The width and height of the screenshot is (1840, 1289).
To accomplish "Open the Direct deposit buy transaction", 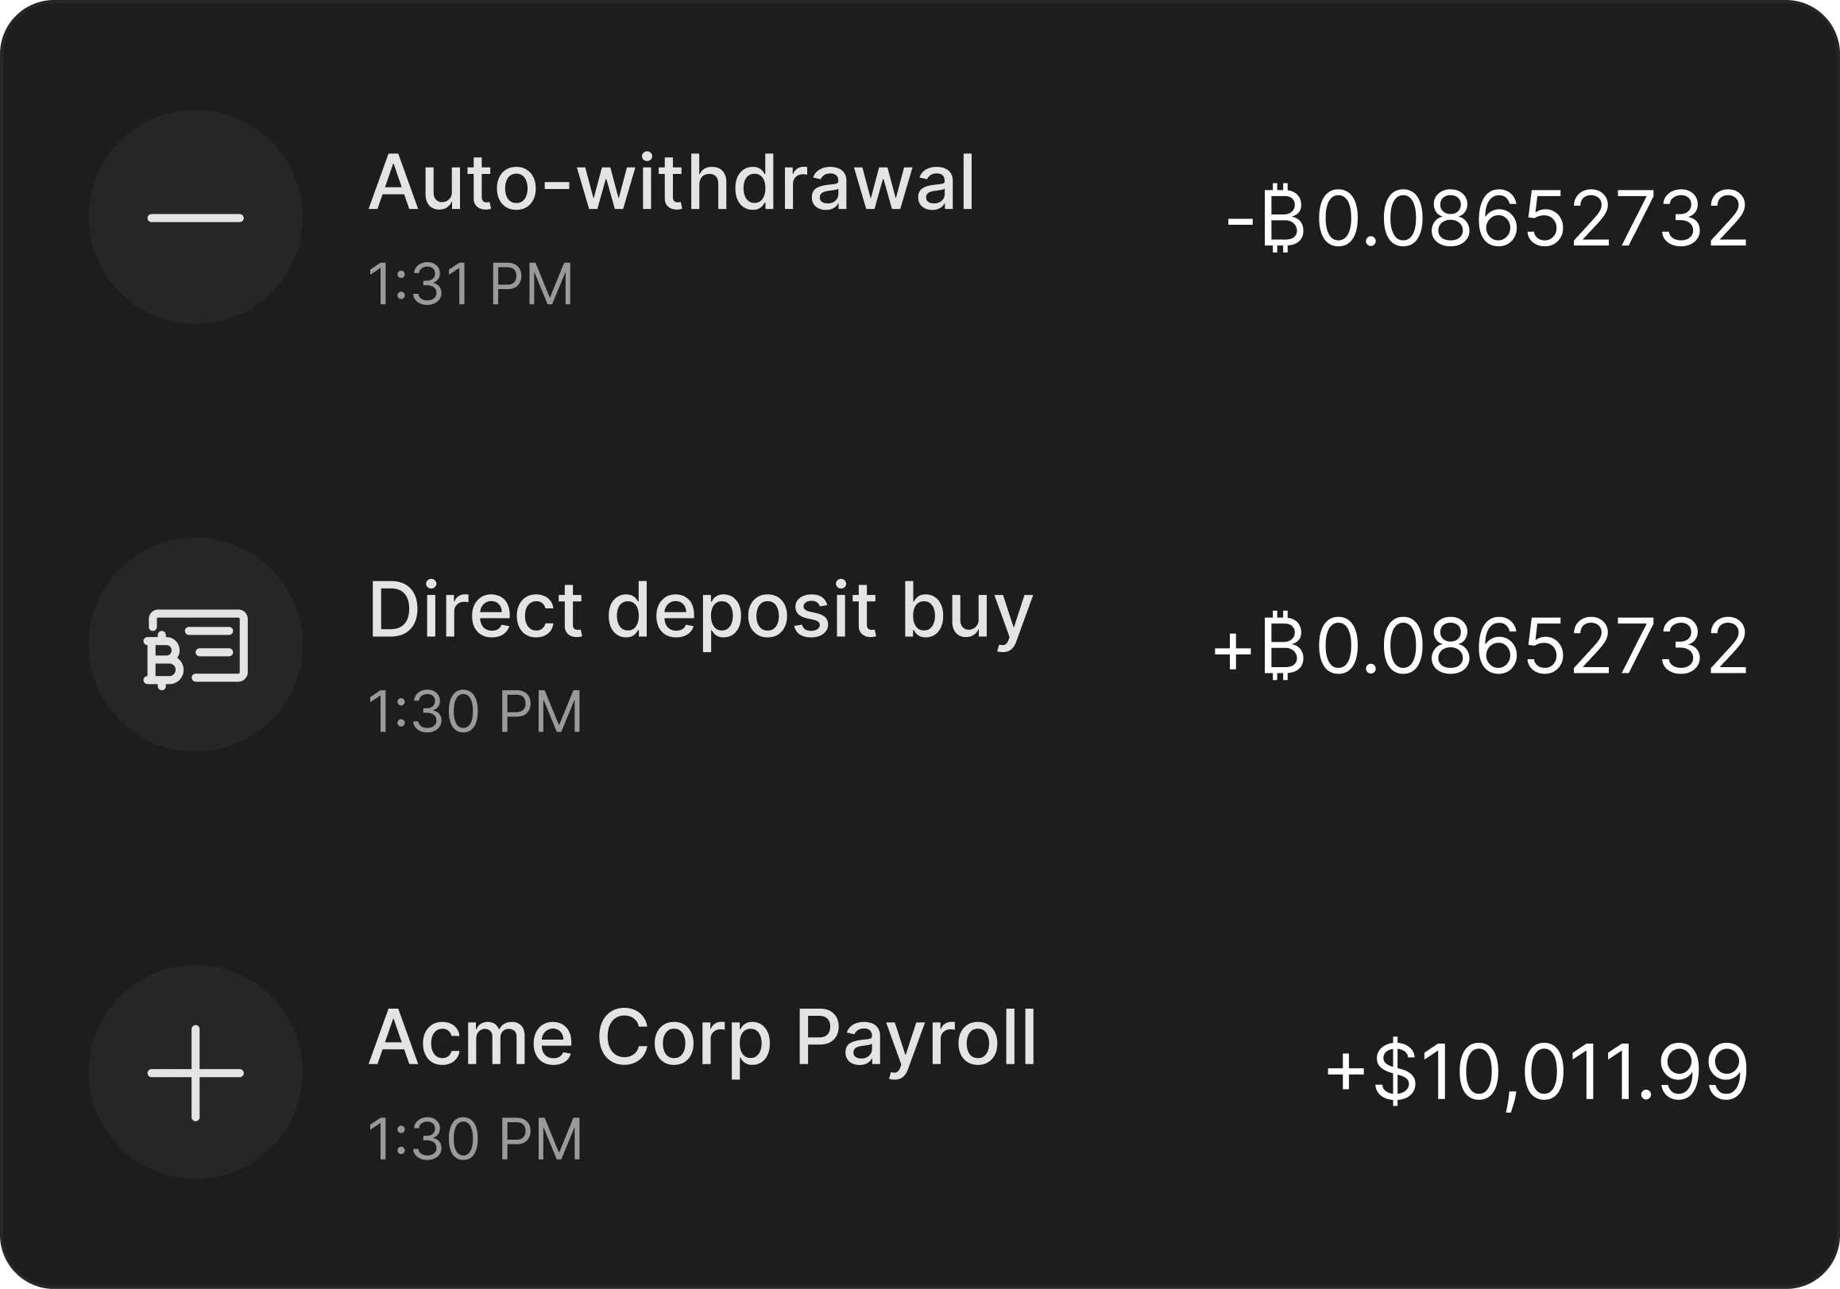I will tap(920, 649).
